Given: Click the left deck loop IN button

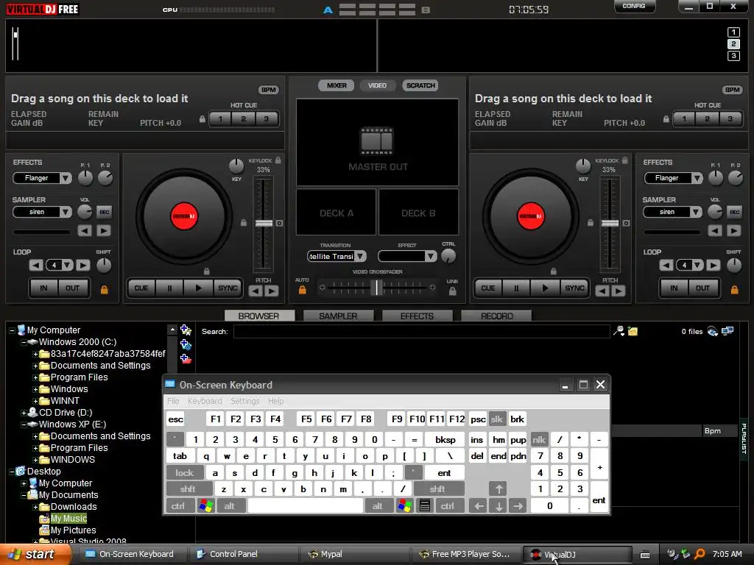Looking at the screenshot, I should pyautogui.click(x=43, y=288).
